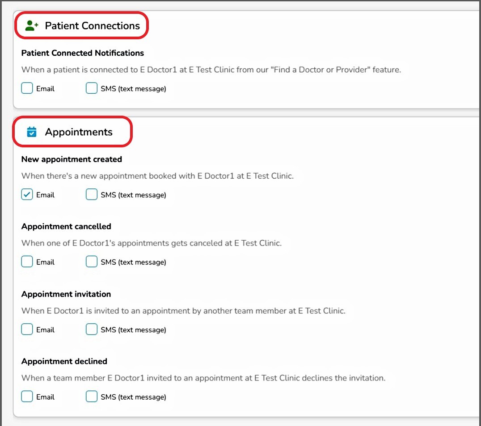Click the Appointments calendar icon
481x426 pixels.
[32, 132]
